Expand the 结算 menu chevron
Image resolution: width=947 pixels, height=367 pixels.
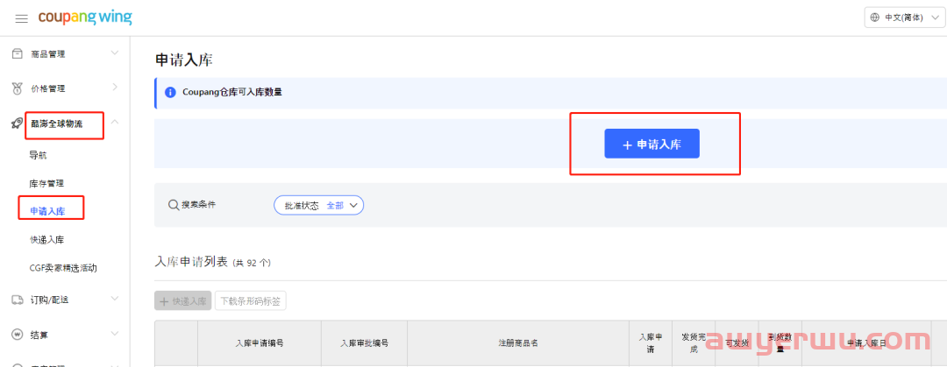pos(115,335)
